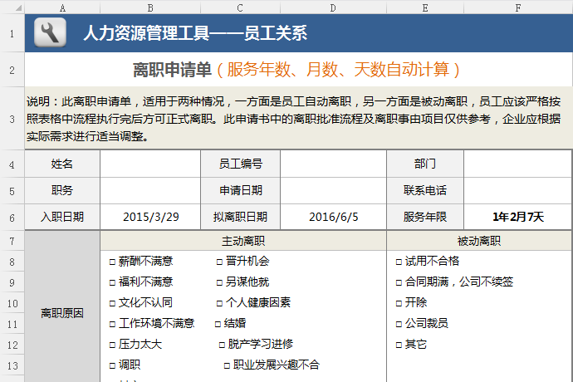
Task: Click the wrench tool icon in the header
Action: 50,33
